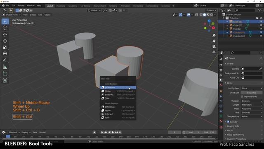Screen dimensions: 264x149
Task: Activate the Scale tool
Action: point(5,47)
